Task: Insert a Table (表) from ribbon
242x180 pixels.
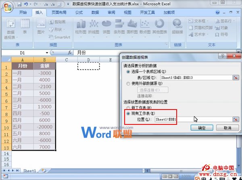Action: 25,26
